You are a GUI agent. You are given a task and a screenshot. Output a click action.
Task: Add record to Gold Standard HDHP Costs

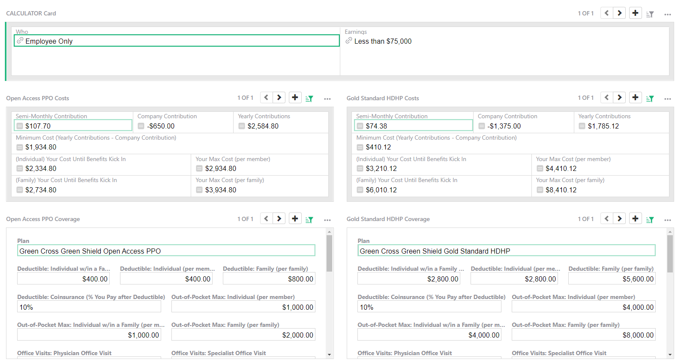pyautogui.click(x=635, y=98)
